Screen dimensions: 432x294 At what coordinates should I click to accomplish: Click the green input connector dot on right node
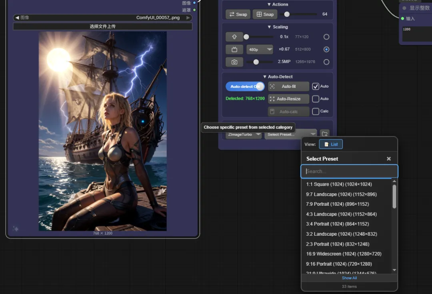pos(402,18)
